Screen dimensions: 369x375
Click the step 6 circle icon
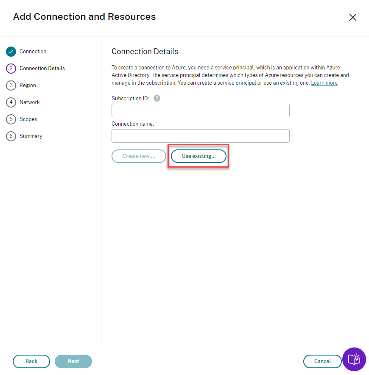tap(11, 136)
